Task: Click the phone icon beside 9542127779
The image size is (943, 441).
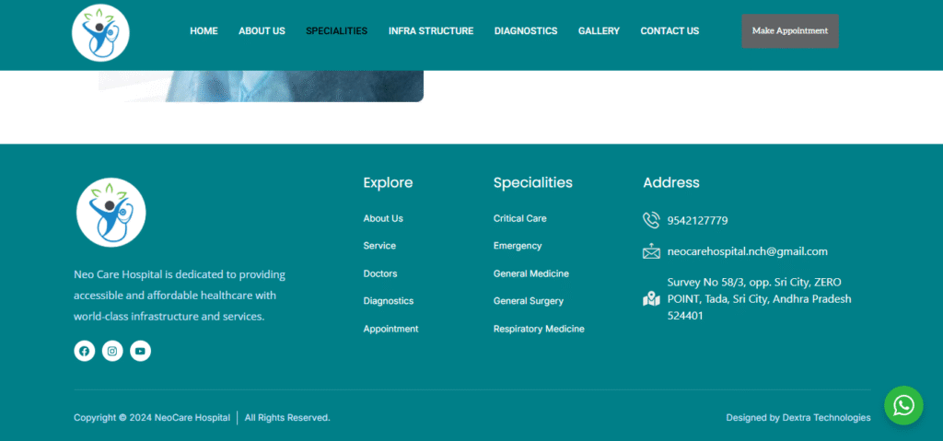Action: point(651,220)
